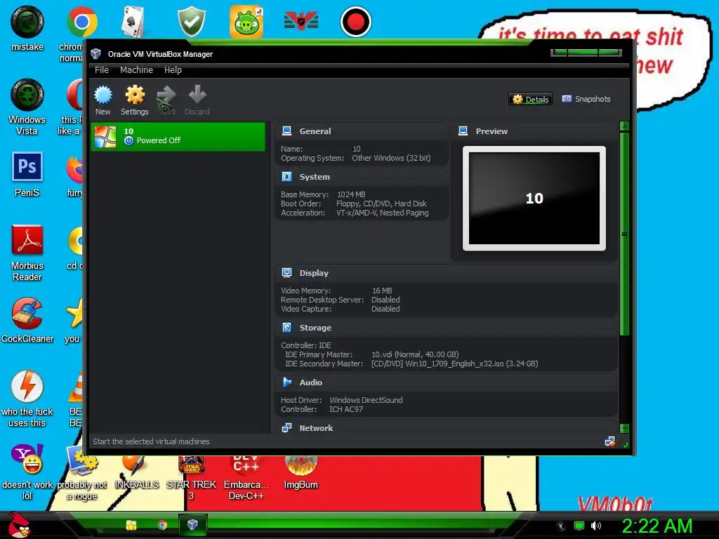Open the ImgBurn desktop icon
Image resolution: width=719 pixels, height=539 pixels.
[301, 472]
